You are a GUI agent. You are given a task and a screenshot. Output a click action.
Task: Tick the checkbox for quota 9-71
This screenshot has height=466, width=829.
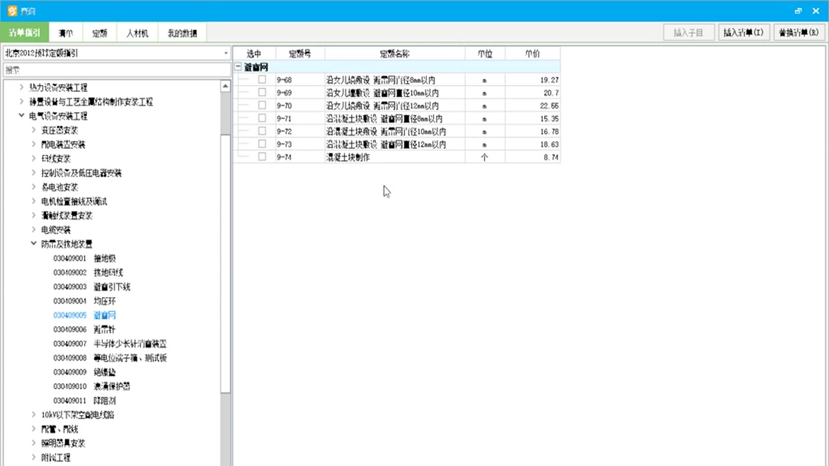[x=262, y=118]
